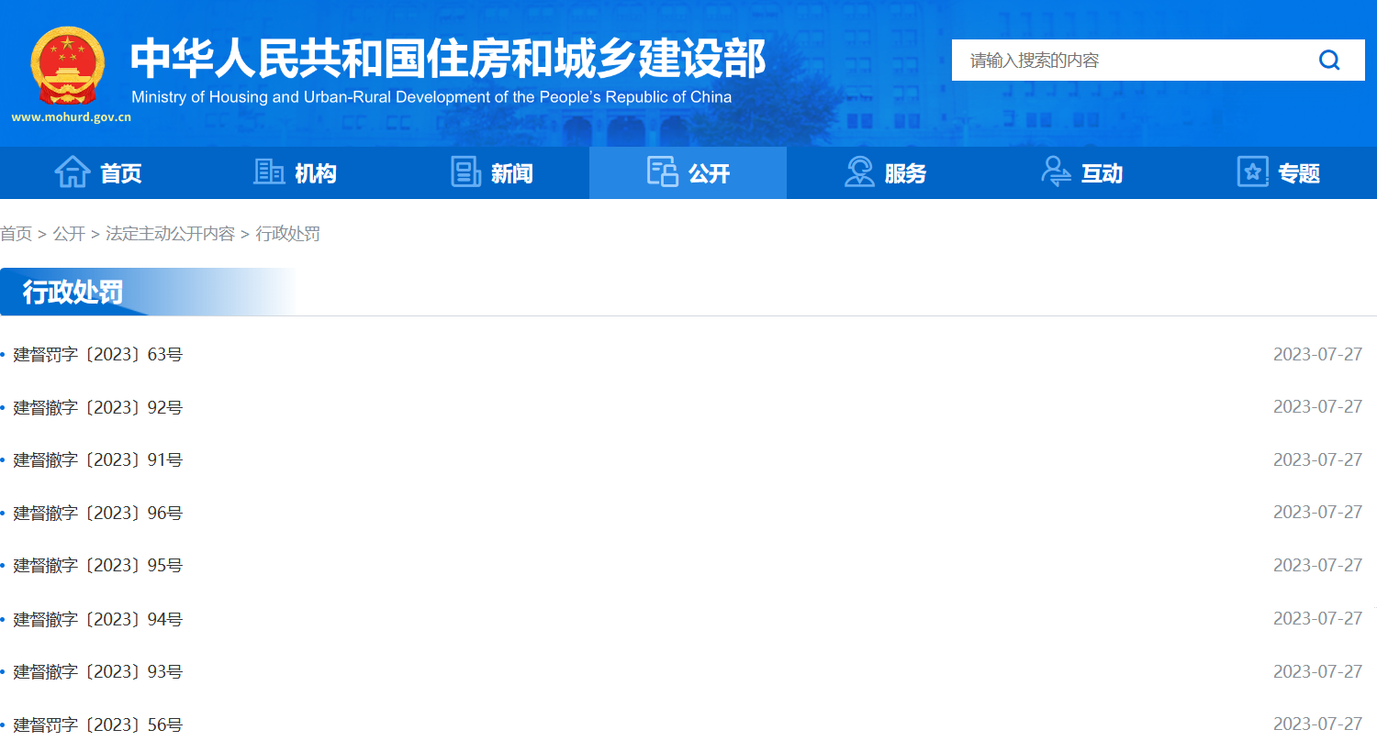This screenshot has width=1377, height=752.
Task: Go to 公开 in the breadcrumb
Action: click(x=69, y=234)
